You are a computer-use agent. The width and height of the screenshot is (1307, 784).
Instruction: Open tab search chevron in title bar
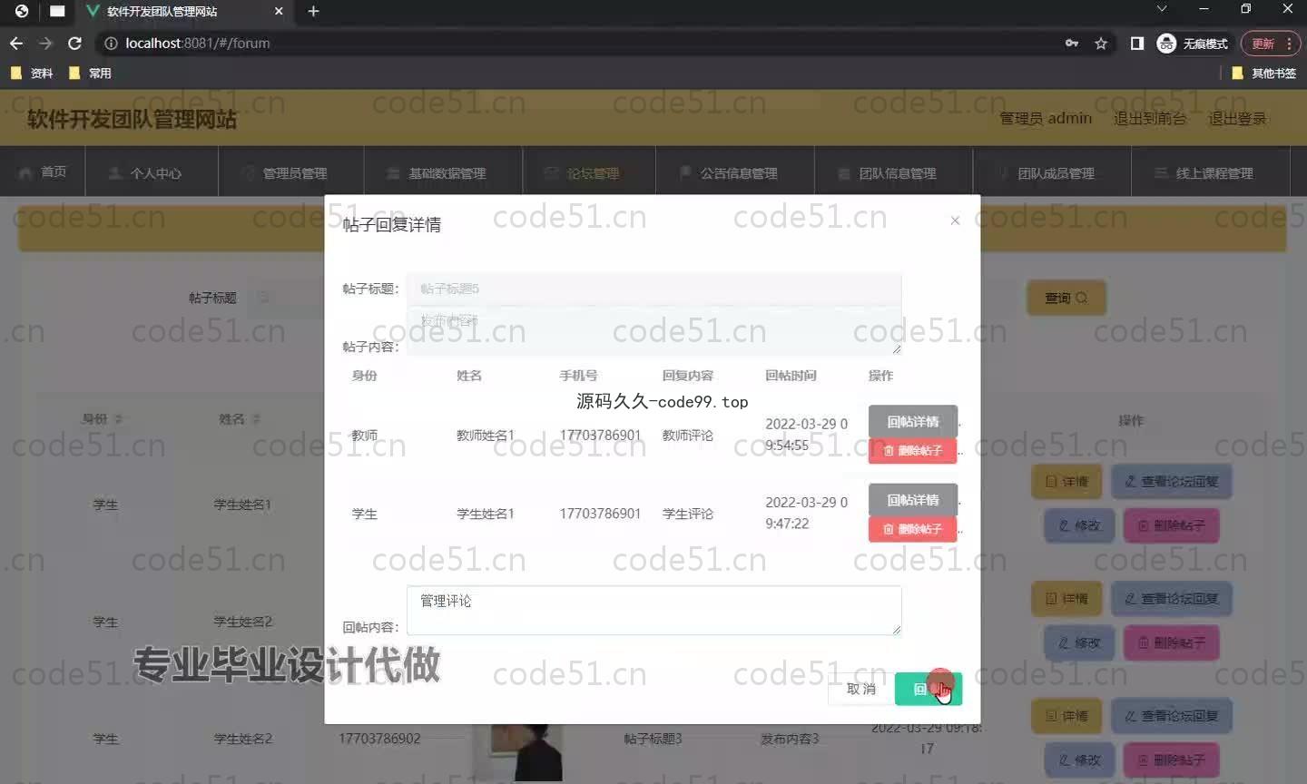[1161, 9]
